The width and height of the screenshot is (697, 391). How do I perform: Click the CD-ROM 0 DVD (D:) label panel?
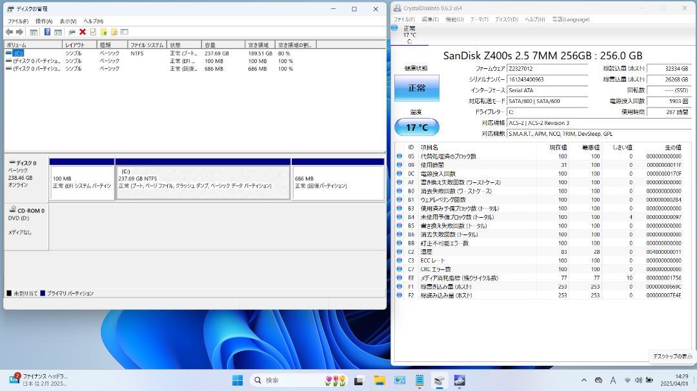26,226
